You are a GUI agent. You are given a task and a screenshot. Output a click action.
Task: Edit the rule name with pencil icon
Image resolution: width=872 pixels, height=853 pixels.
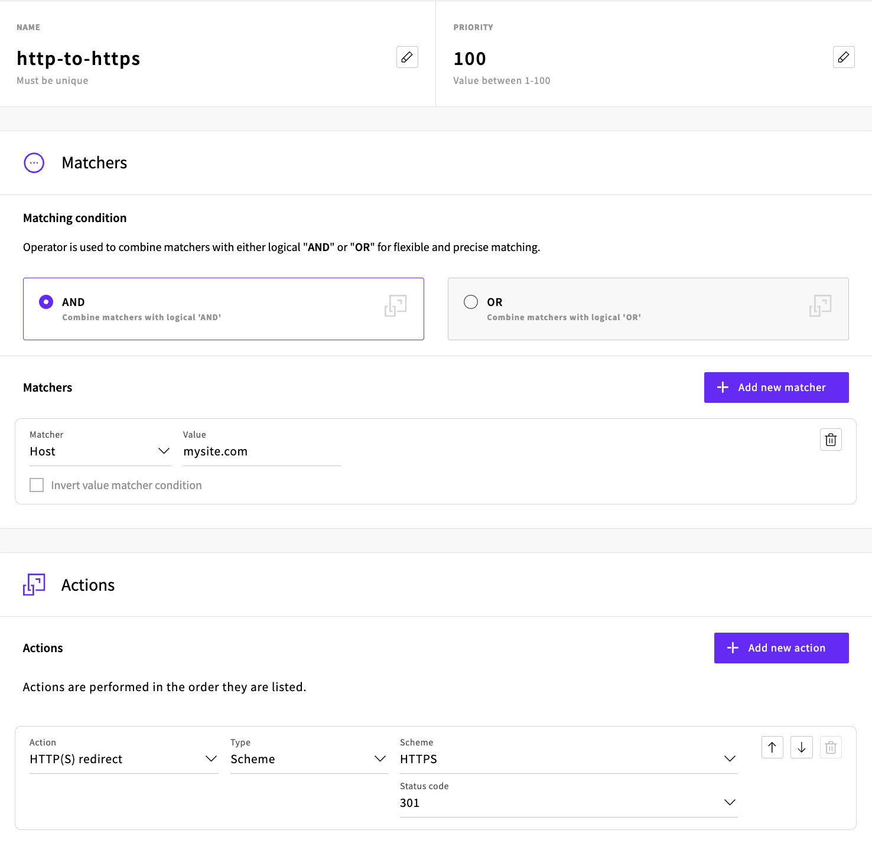tap(407, 57)
